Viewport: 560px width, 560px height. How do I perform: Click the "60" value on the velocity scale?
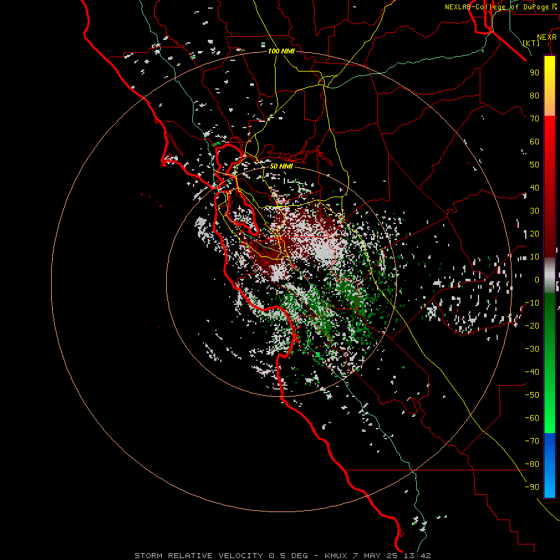click(x=534, y=142)
